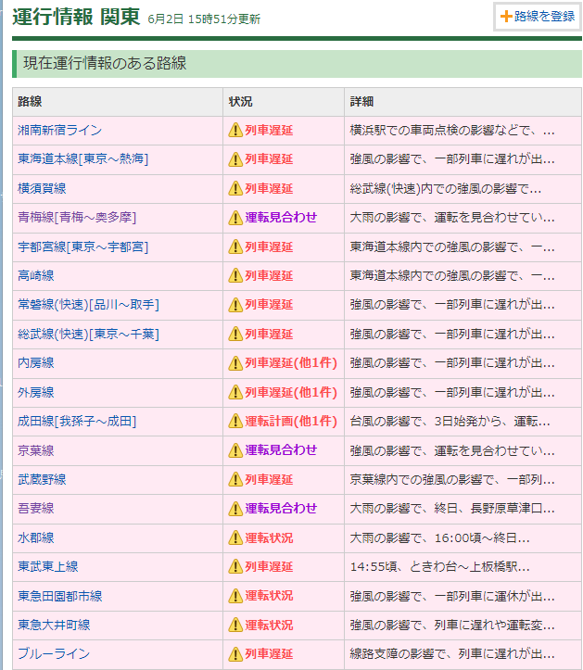Click 運転状況 status for 東急田園都市線
The width and height of the screenshot is (583, 670).
tap(269, 596)
